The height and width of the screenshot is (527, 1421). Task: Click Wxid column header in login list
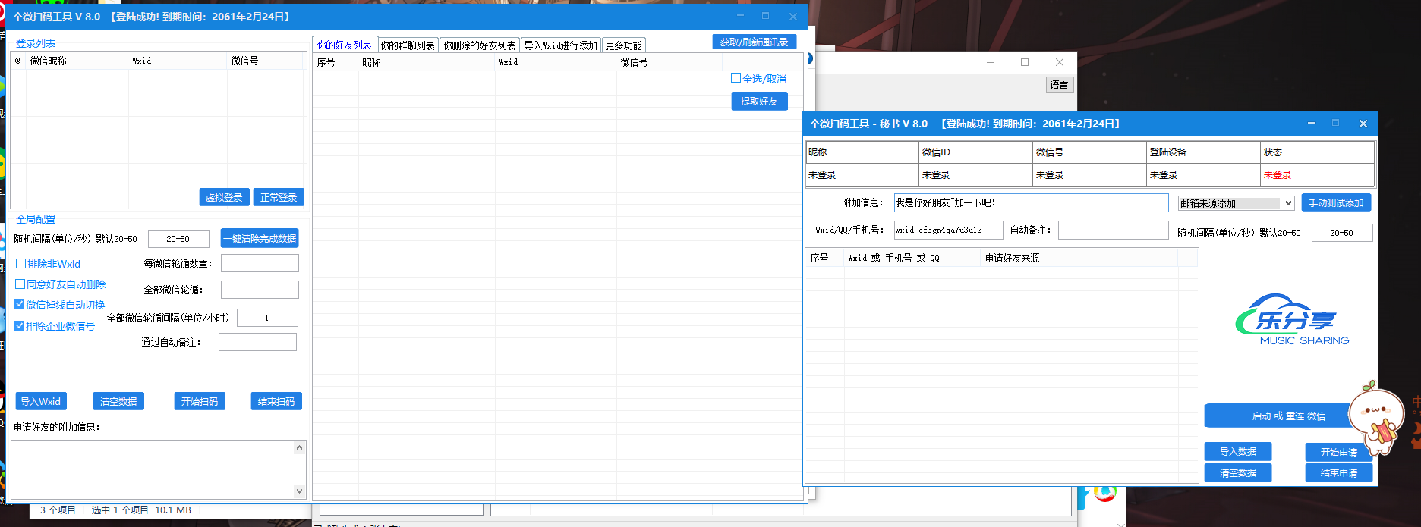178,61
